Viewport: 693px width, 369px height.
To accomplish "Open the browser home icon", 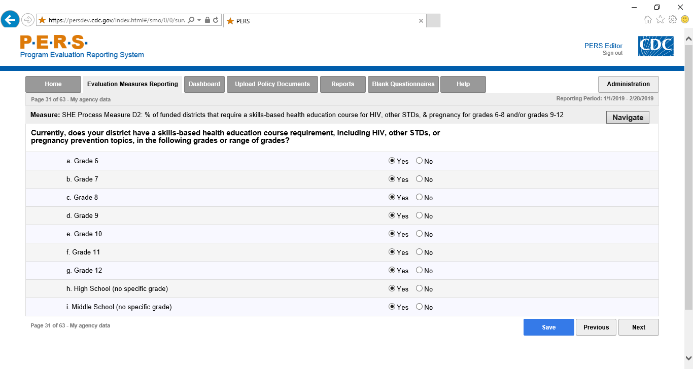I will [648, 20].
